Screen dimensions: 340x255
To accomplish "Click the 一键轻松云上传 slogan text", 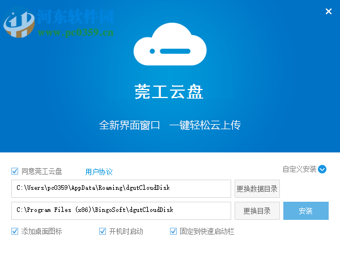I will pyautogui.click(x=205, y=125).
